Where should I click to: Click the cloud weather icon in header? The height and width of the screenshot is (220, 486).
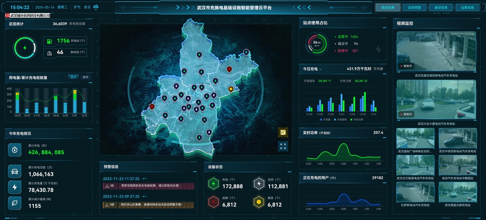click(x=96, y=7)
